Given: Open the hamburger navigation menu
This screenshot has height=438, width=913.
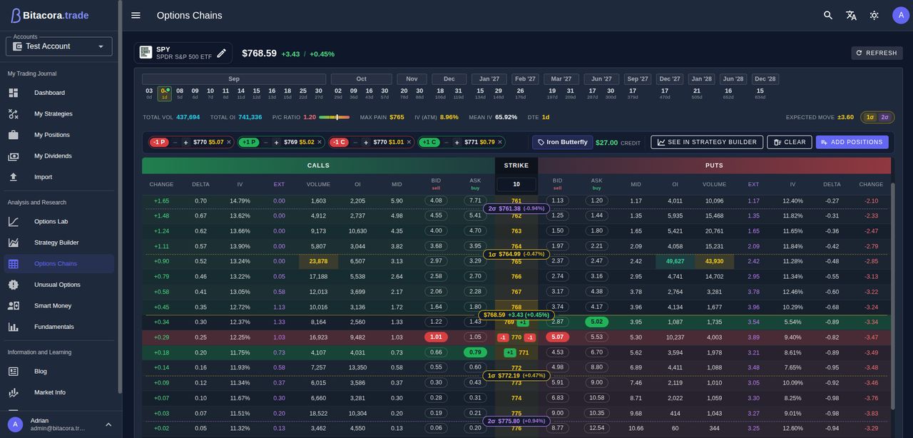Looking at the screenshot, I should coord(136,15).
